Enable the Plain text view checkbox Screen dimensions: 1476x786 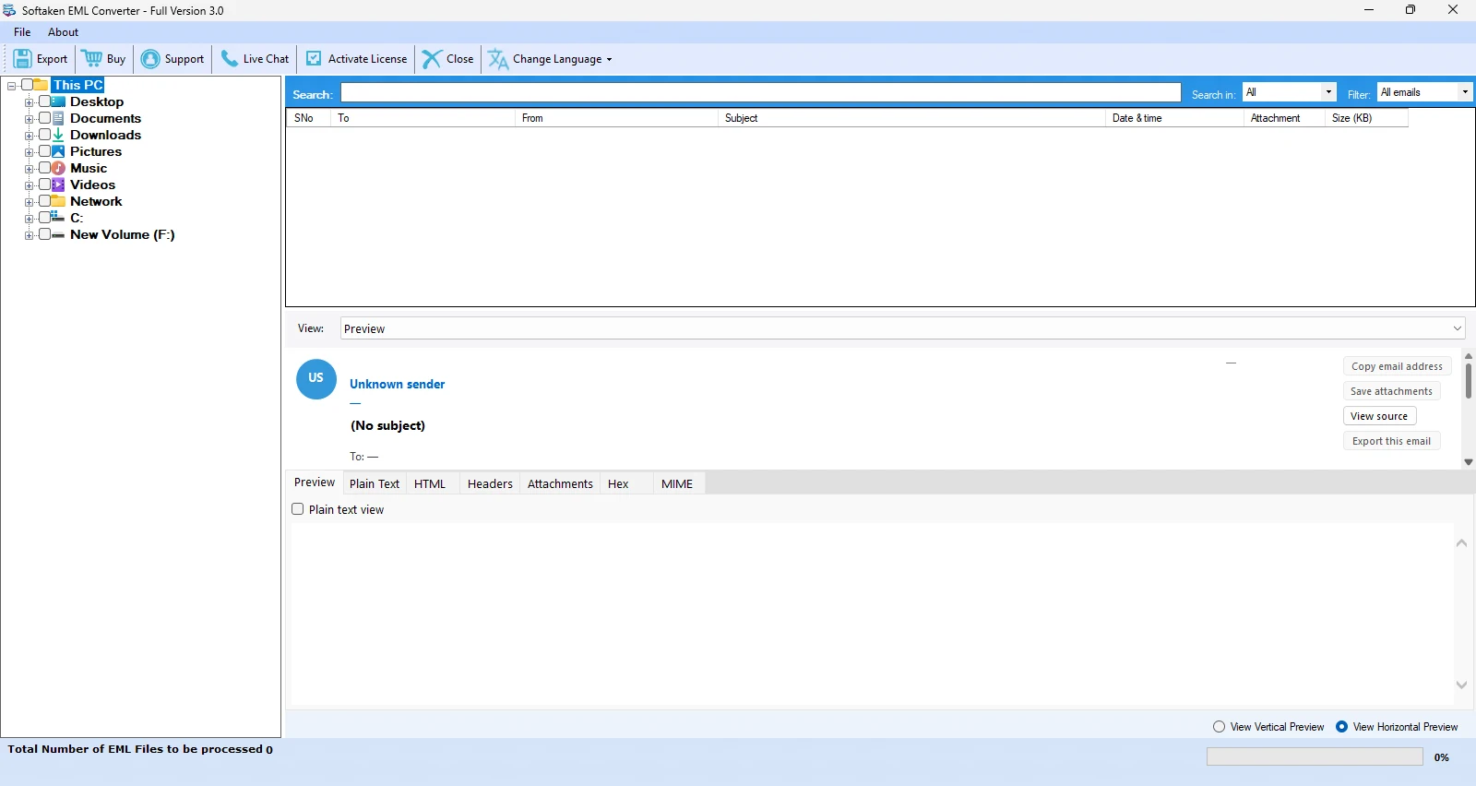tap(298, 509)
